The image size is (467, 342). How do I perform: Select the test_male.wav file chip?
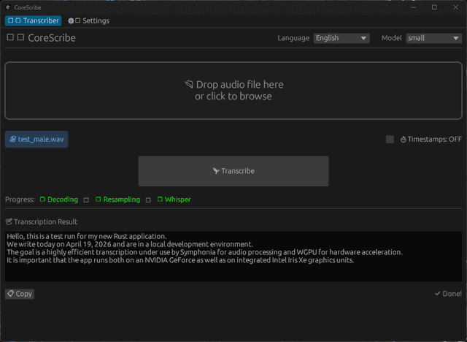[x=36, y=140]
